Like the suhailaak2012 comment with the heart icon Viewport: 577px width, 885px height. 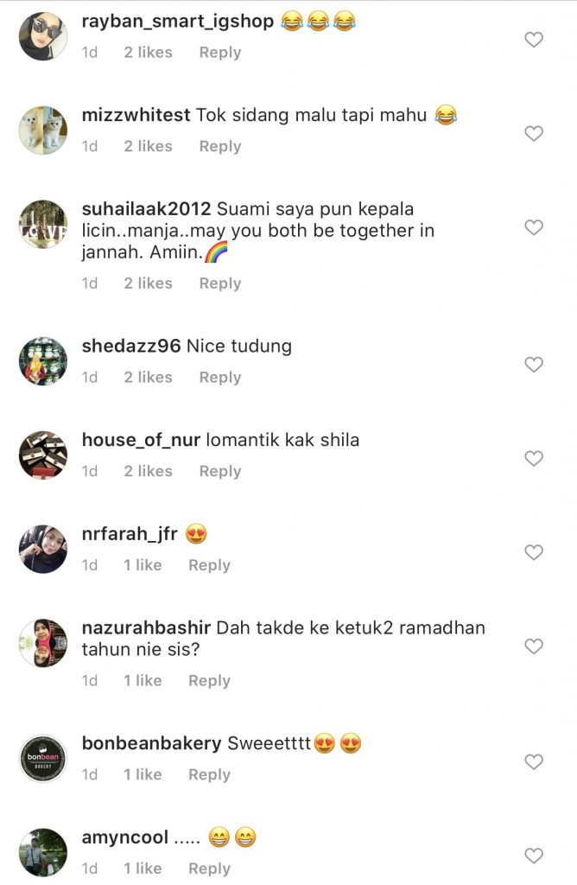(534, 227)
